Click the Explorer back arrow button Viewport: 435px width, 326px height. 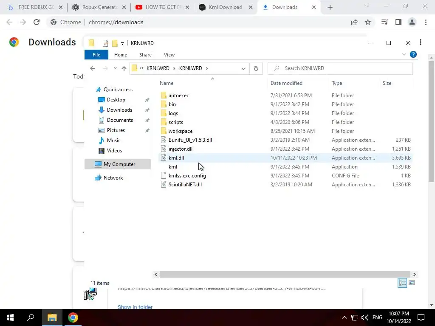(93, 68)
